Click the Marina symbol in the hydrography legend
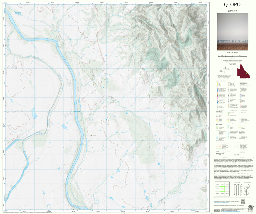 240,131
